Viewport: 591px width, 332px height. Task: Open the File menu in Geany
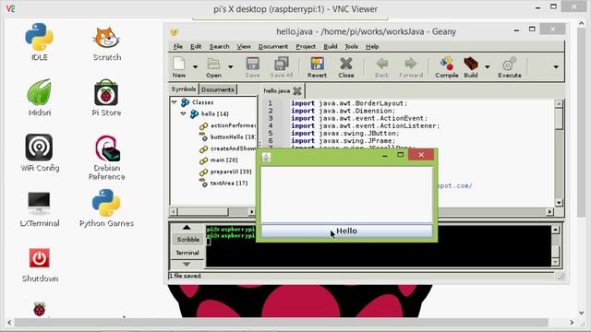pyautogui.click(x=178, y=46)
